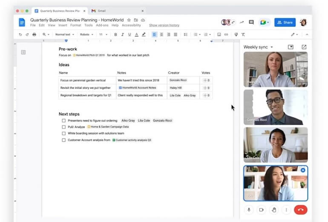This screenshot has width=328, height=222.
Task: Hang up with the red end call button
Action: (x=301, y=210)
